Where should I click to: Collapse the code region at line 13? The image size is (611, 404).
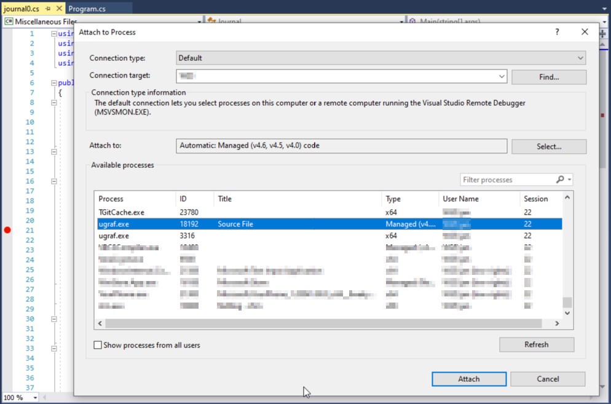54,151
